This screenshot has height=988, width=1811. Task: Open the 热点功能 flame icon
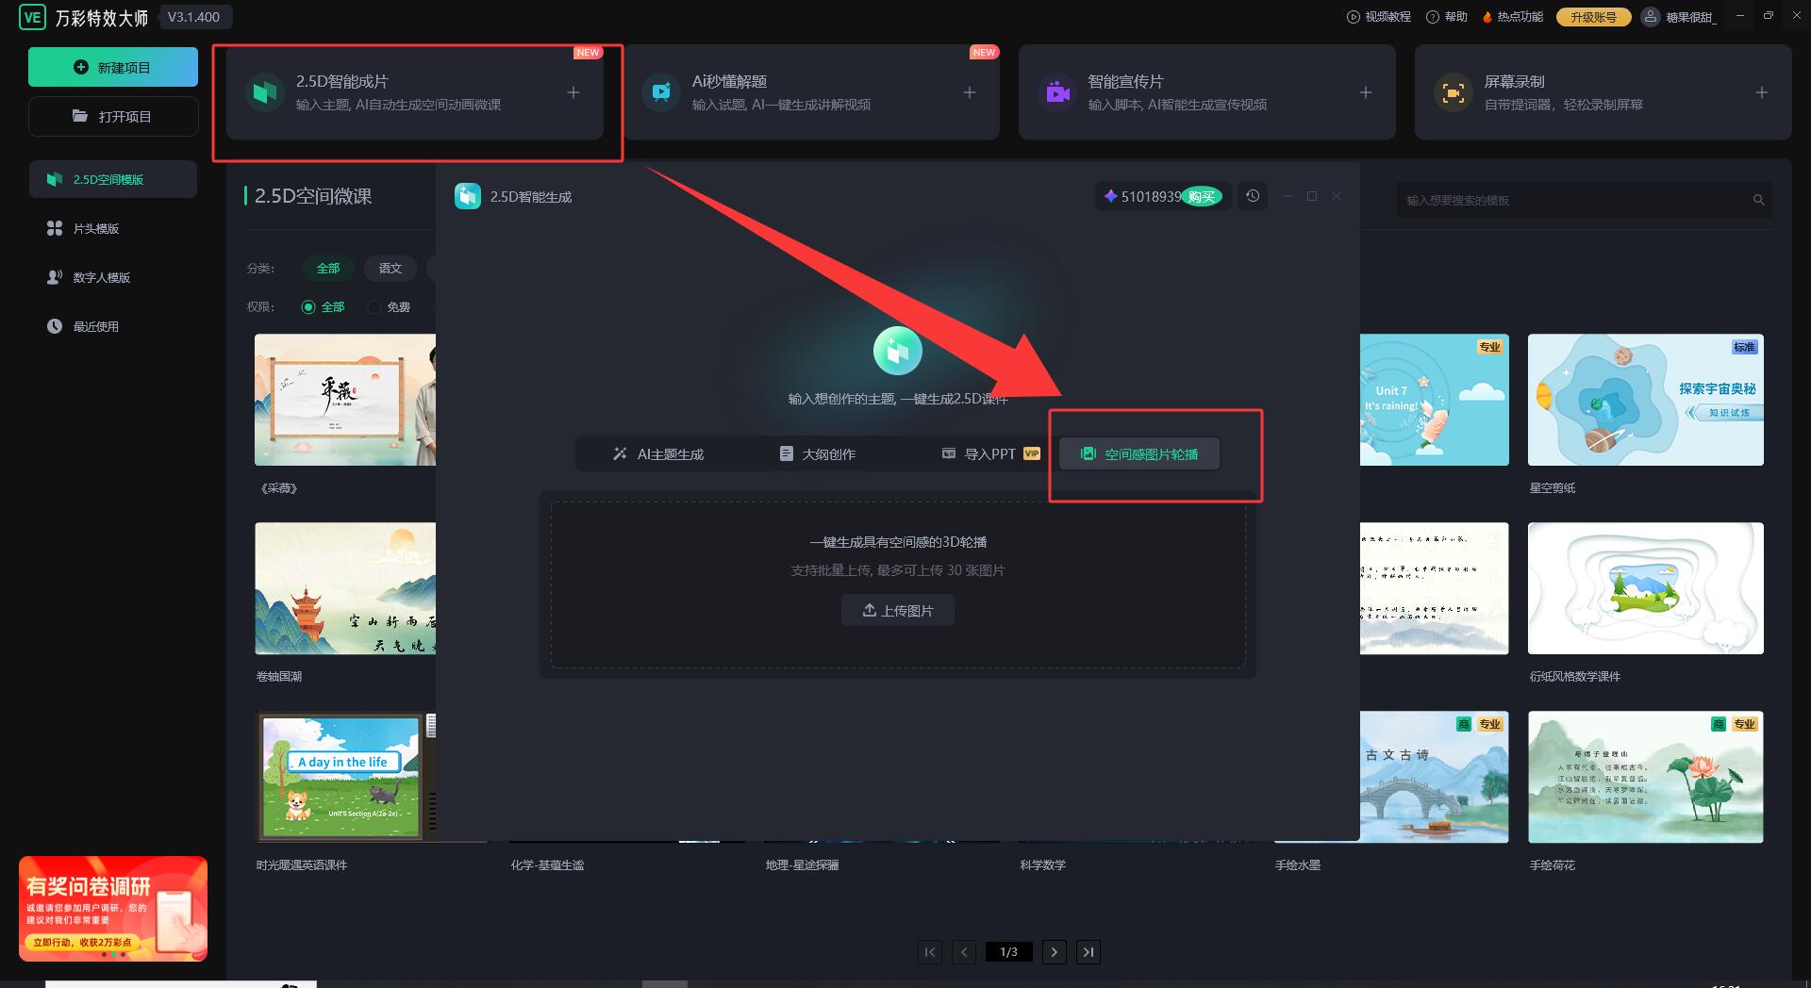1487,17
